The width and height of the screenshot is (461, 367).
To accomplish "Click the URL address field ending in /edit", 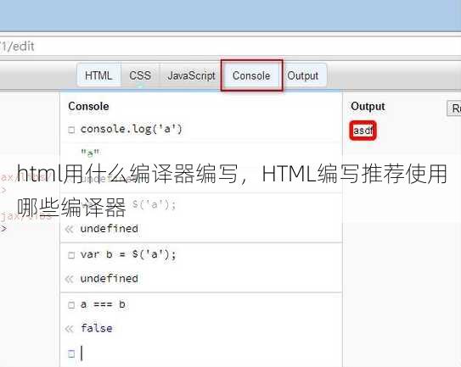I will (x=231, y=47).
